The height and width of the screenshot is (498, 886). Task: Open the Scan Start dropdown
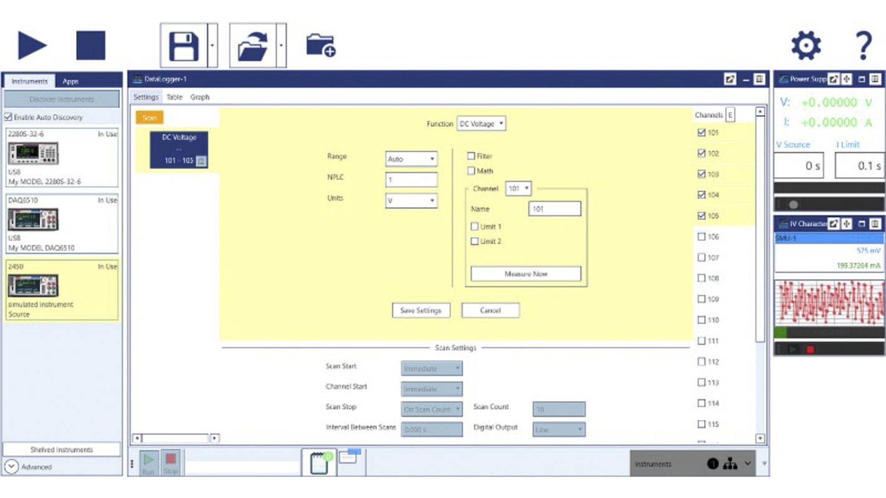(x=431, y=369)
